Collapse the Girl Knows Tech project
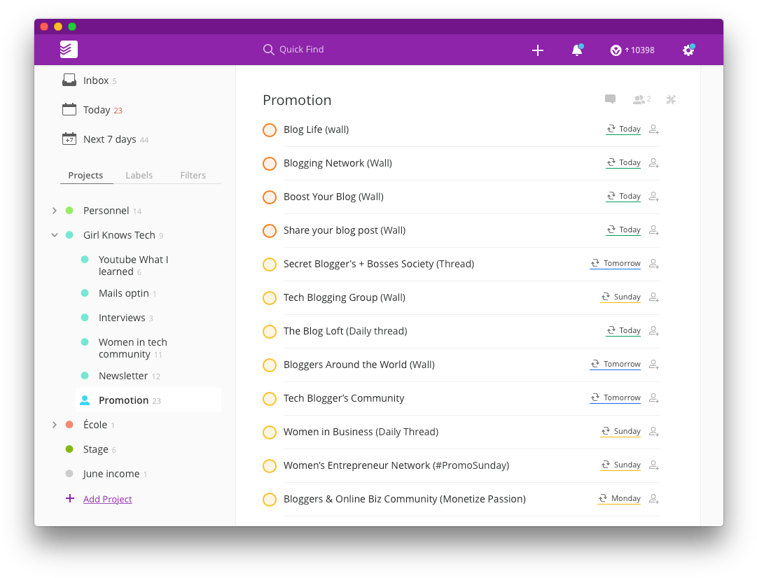The height and width of the screenshot is (578, 757). pos(55,235)
